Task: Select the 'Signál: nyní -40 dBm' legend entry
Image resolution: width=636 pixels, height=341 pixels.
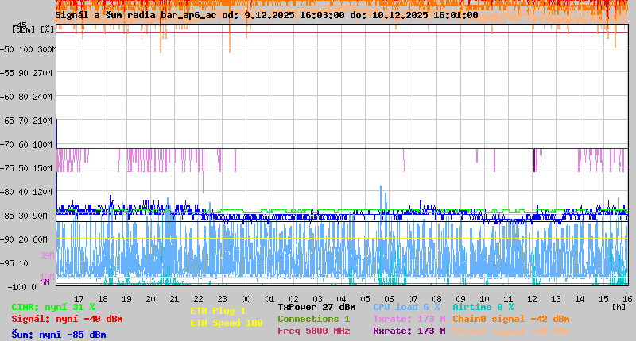Action: tap(67, 319)
